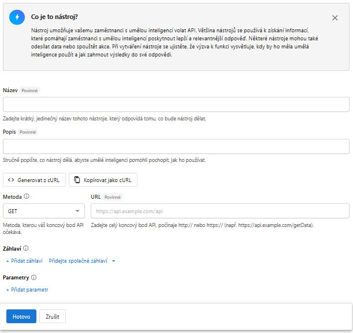This screenshot has height=333, width=353.
Task: Open the Metoda GET dropdown
Action: point(44,211)
